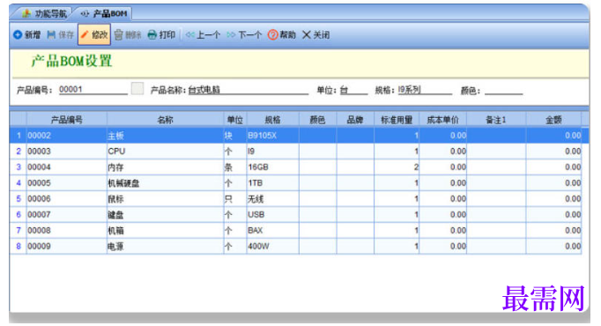Image resolution: width=601 pixels, height=326 pixels.
Task: Click the 机箱 name cell
Action: click(165, 230)
